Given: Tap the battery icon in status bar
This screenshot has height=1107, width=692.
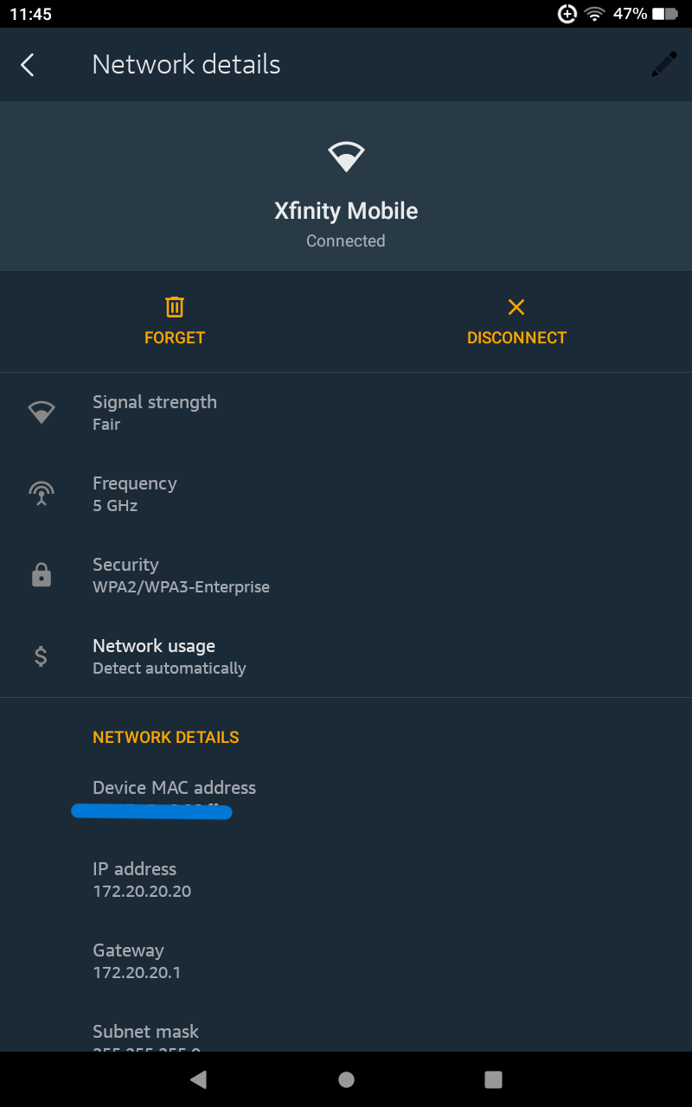Looking at the screenshot, I should (664, 14).
